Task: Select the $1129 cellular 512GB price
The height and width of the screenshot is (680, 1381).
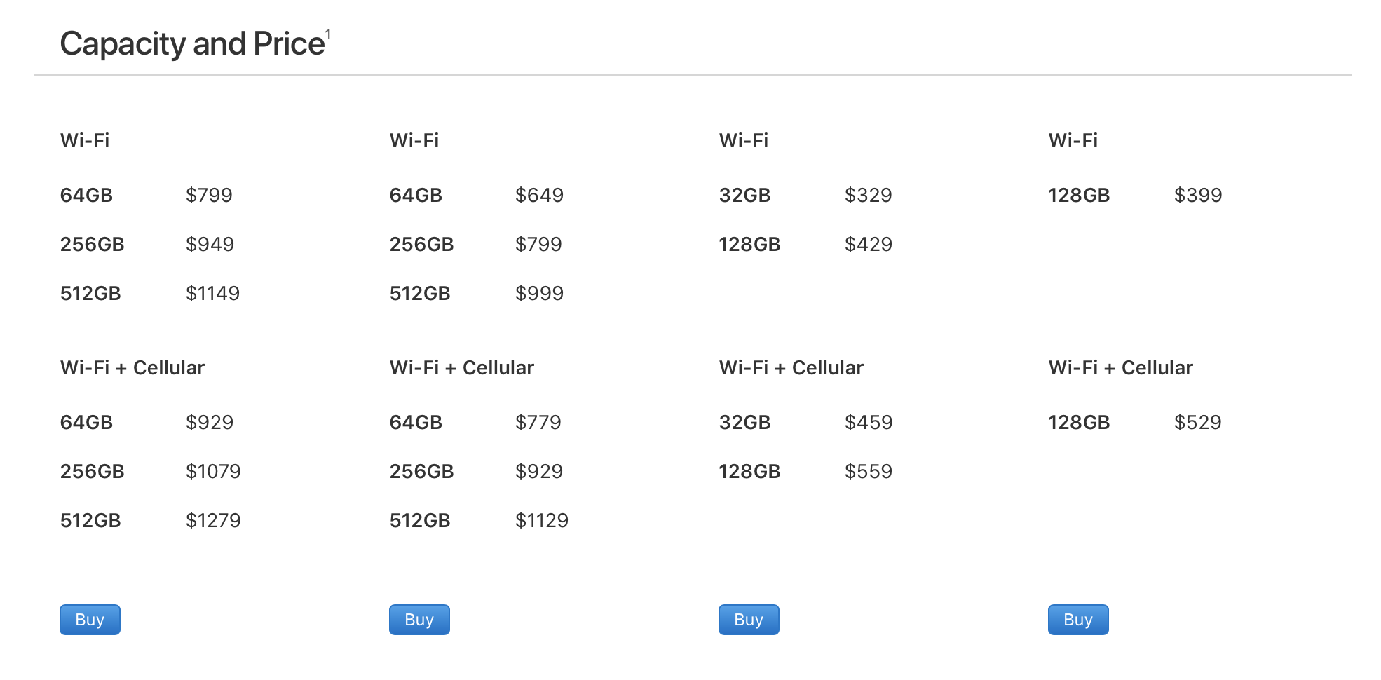Action: (x=542, y=520)
